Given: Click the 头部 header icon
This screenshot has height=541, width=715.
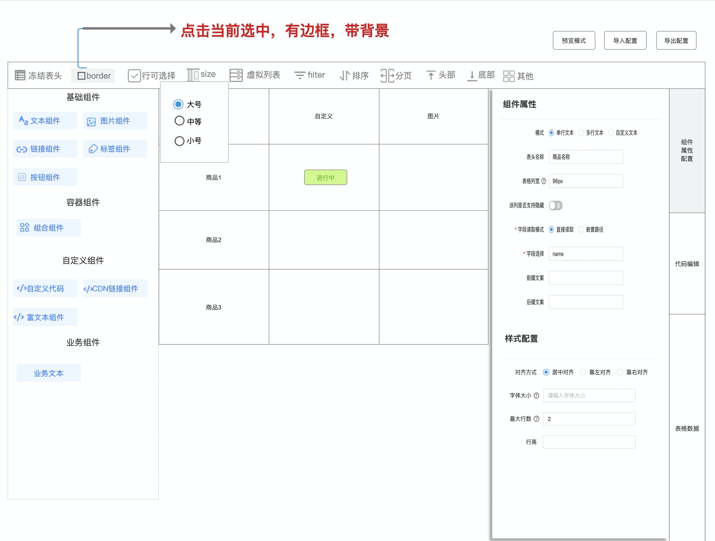Looking at the screenshot, I should click(x=440, y=75).
